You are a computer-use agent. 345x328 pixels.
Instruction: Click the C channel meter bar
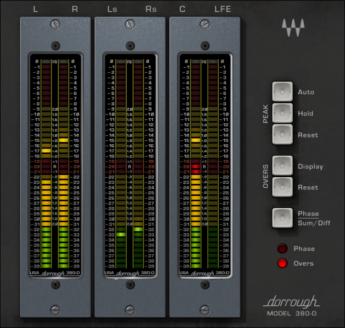196,164
